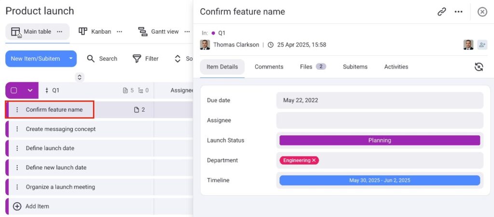Remove the Engineering department tag

314,160
